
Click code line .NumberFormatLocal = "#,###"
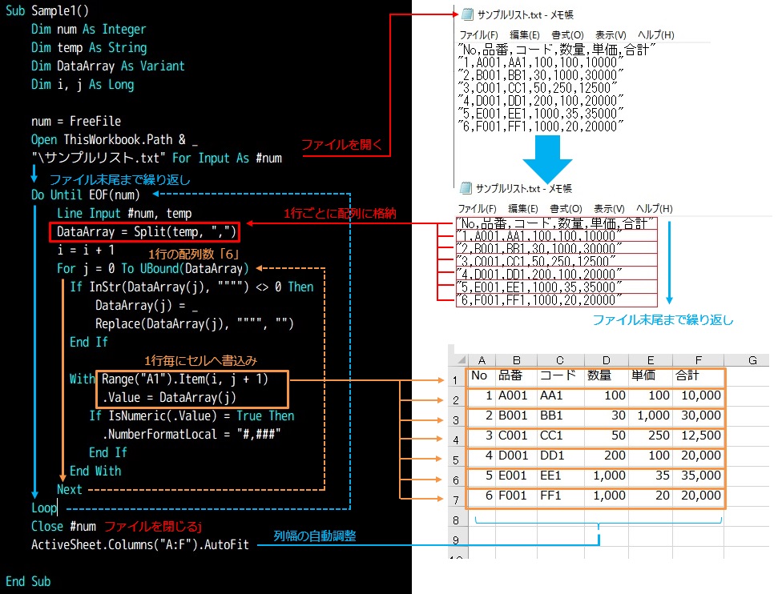[x=191, y=434]
